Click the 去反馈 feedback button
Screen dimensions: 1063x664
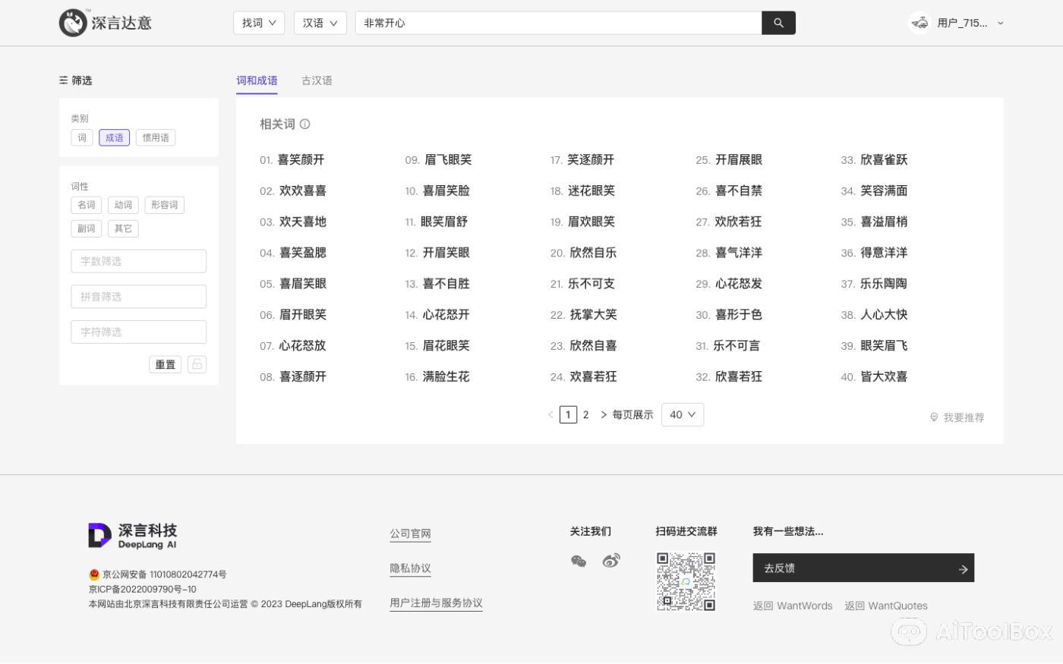863,568
